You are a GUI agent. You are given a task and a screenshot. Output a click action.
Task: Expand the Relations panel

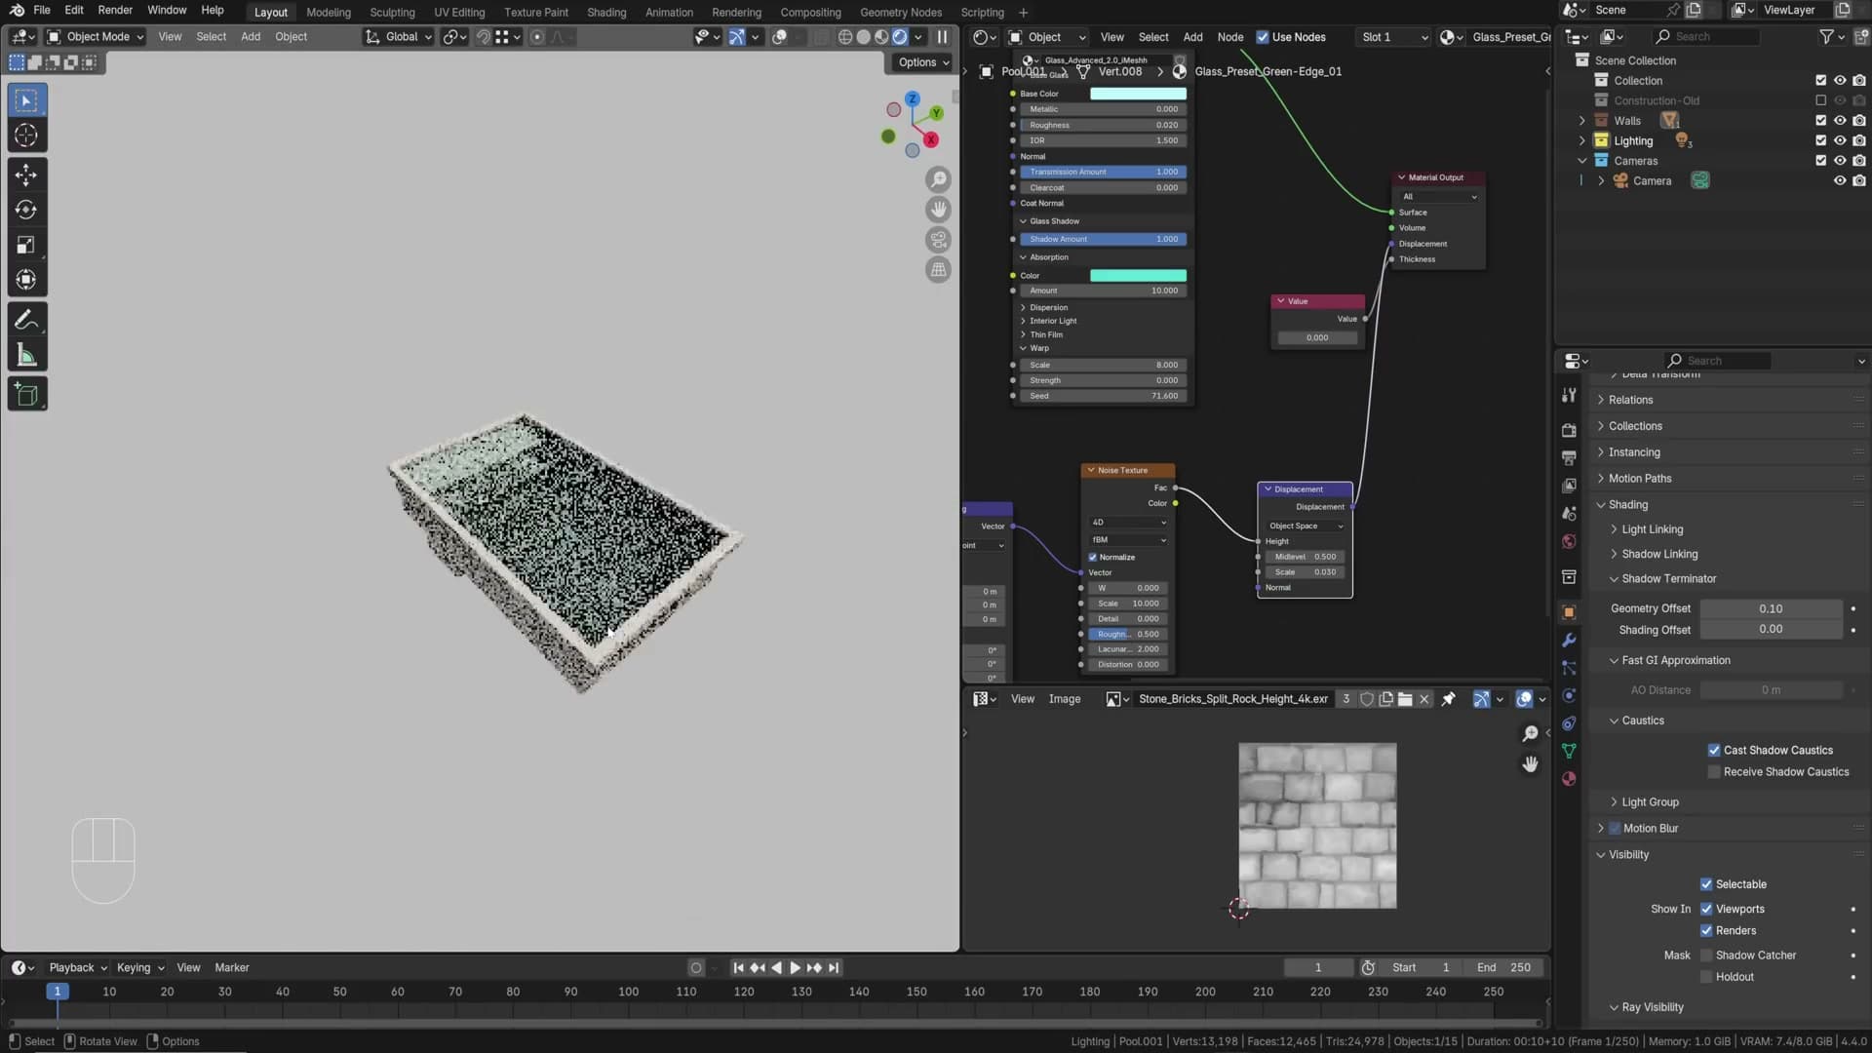tap(1629, 400)
